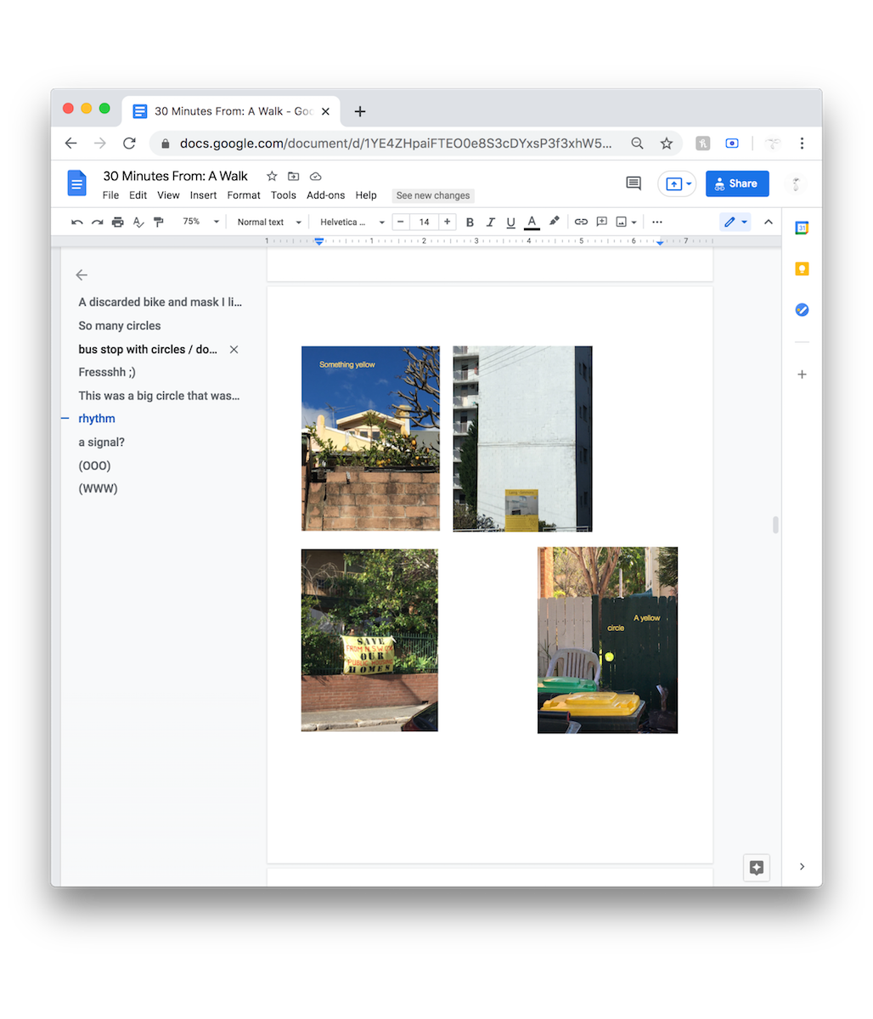The image size is (873, 1019).
Task: Click the Undo arrow icon
Action: coord(77,222)
